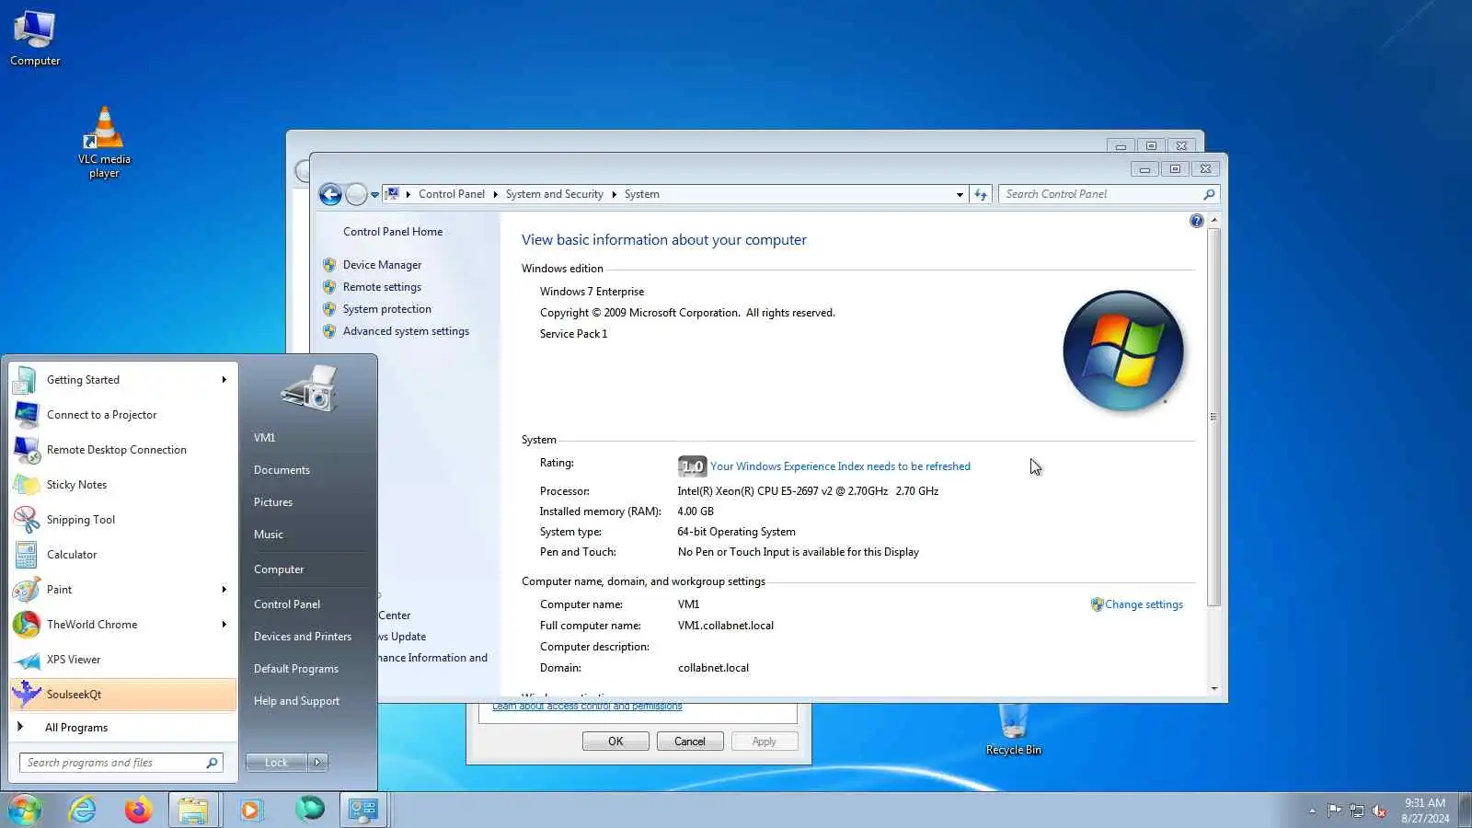The image size is (1472, 828).
Task: Click the search magnifier in Control Panel
Action: tap(1209, 194)
